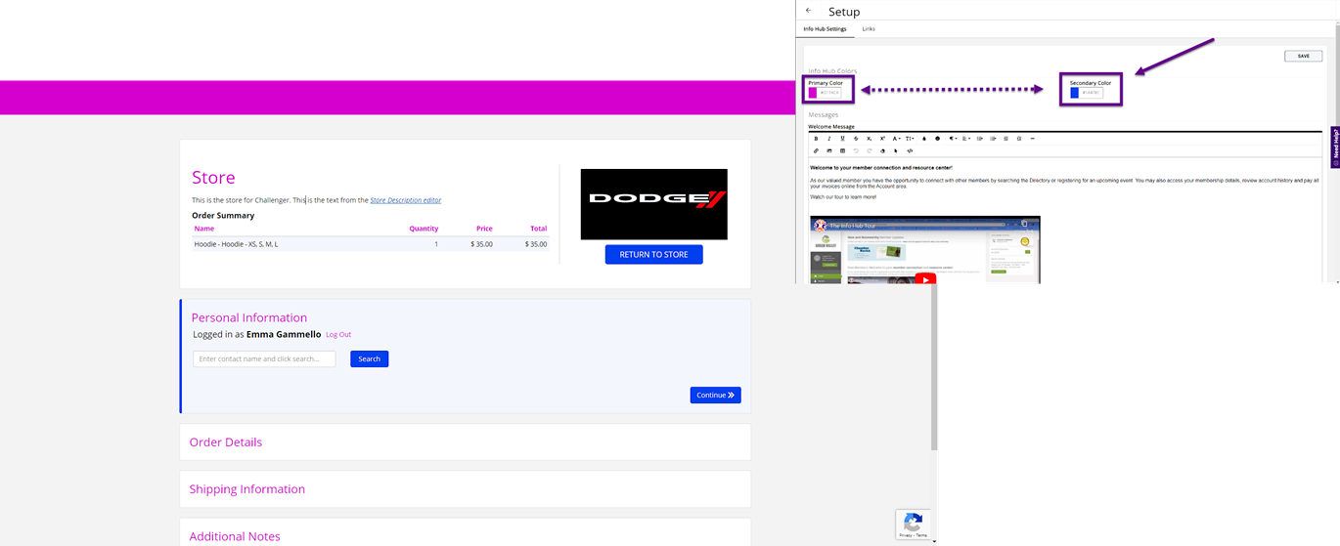Open the Store Description editor link
The image size is (1340, 546).
coord(405,200)
